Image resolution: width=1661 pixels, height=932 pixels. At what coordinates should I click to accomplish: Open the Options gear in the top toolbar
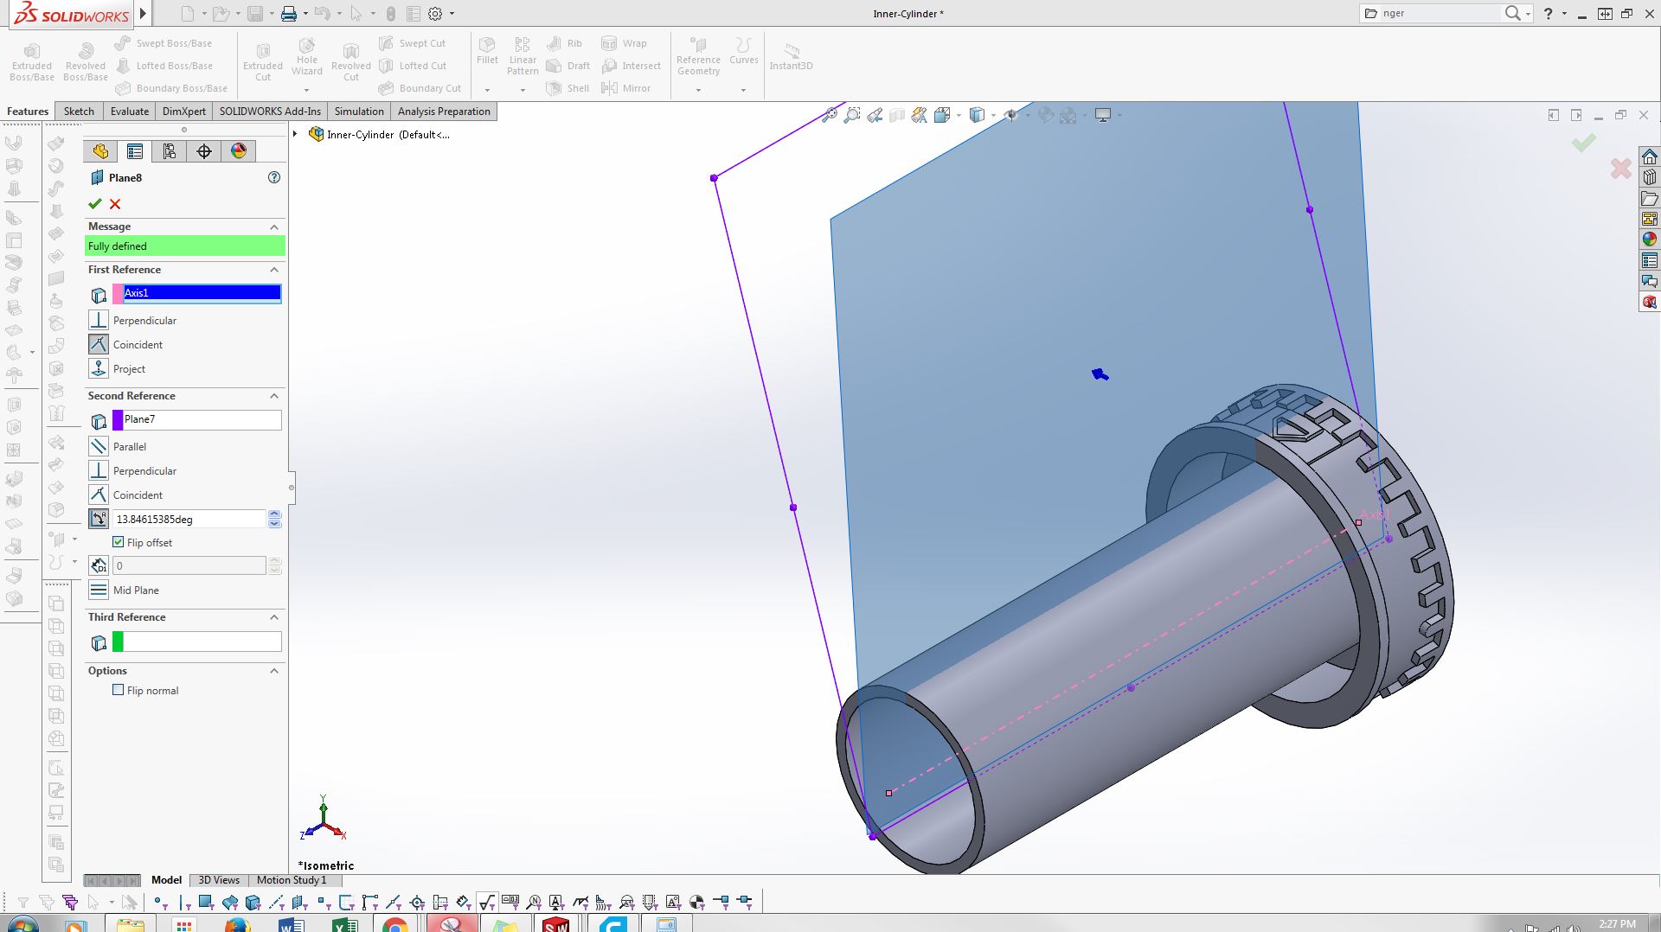(435, 14)
